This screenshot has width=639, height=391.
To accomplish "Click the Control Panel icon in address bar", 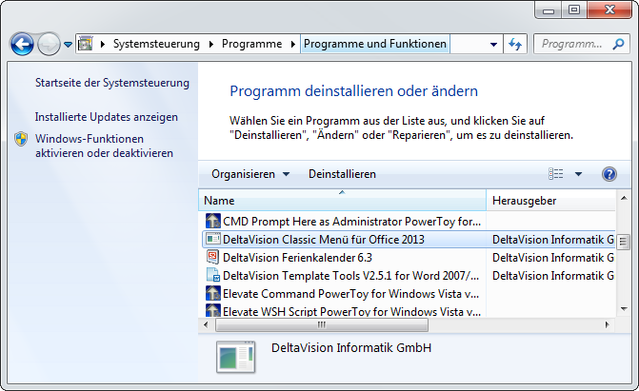I will click(x=85, y=44).
